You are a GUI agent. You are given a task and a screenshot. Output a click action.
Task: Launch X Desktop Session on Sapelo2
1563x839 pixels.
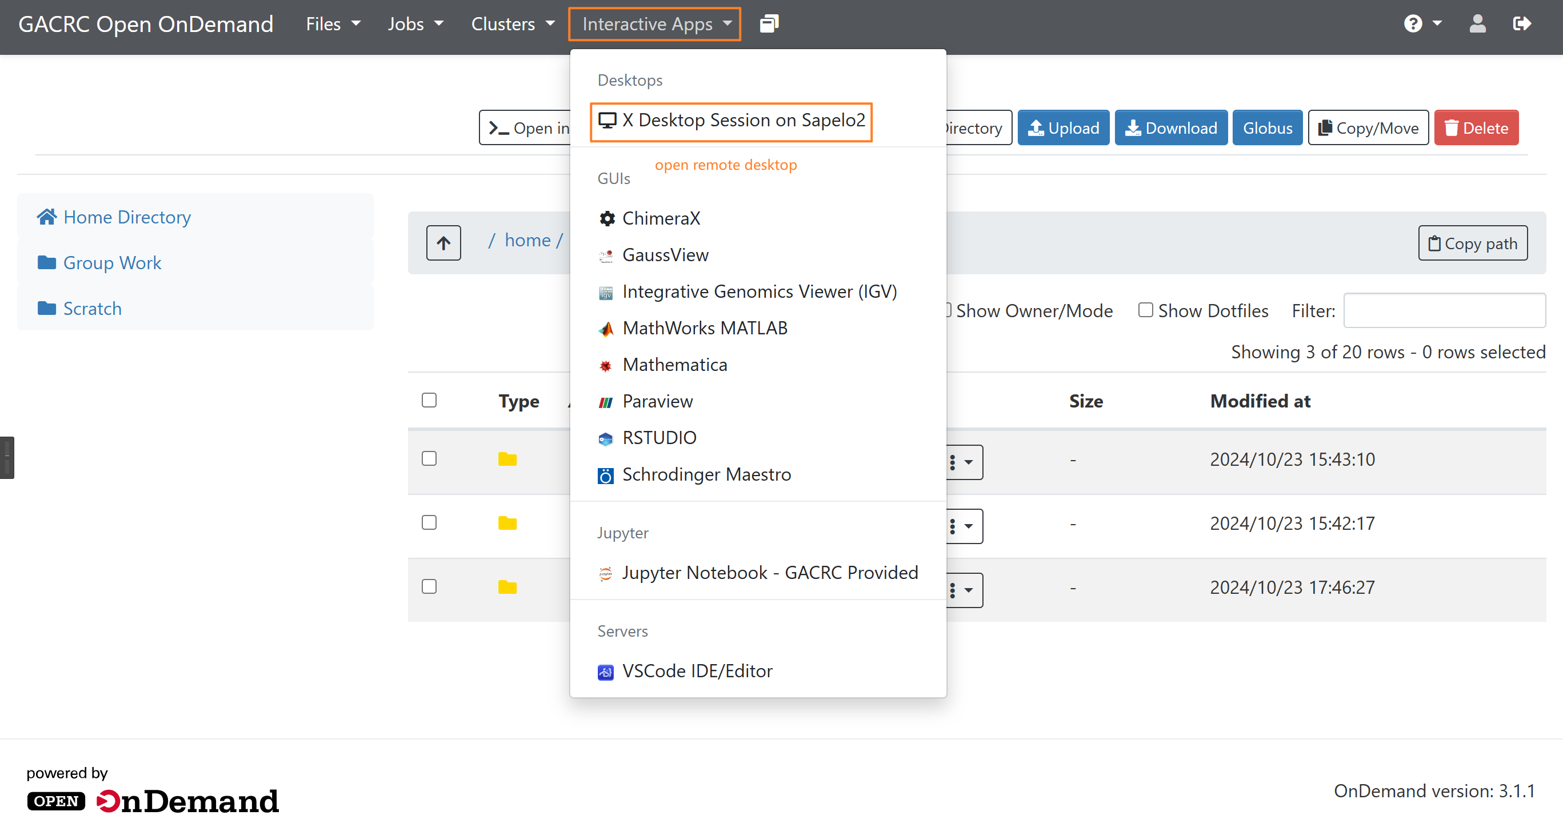731,120
